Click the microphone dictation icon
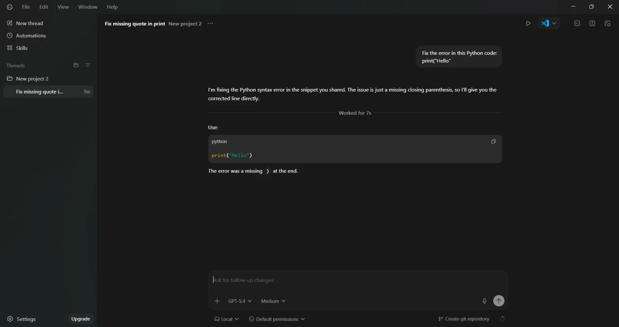The width and height of the screenshot is (619, 327). pyautogui.click(x=484, y=301)
